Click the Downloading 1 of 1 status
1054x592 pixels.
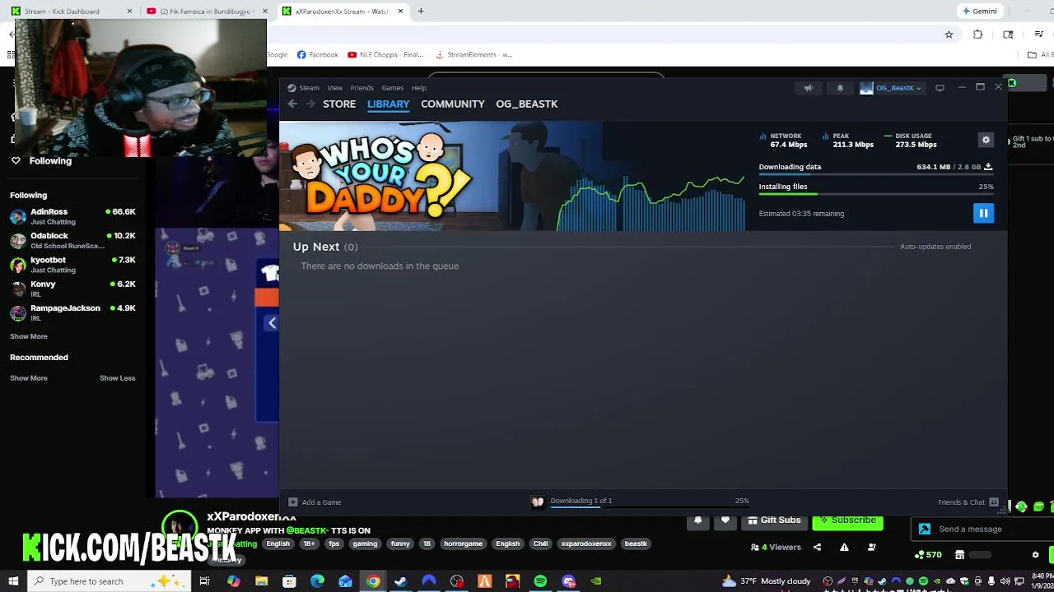(x=581, y=500)
